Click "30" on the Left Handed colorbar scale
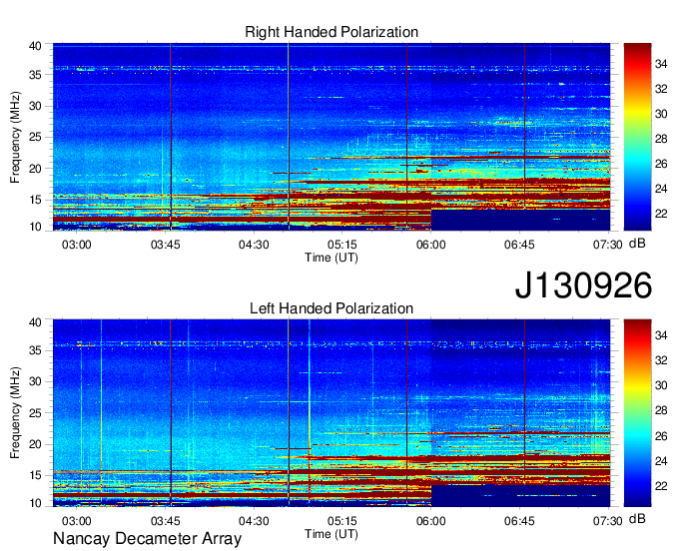 661,385
